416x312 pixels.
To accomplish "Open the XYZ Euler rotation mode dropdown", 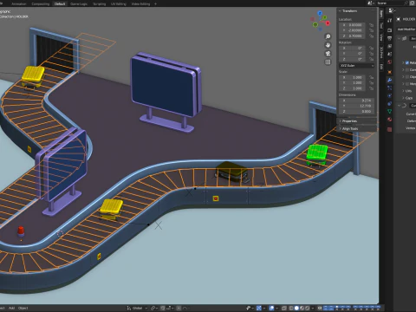I will [356, 66].
